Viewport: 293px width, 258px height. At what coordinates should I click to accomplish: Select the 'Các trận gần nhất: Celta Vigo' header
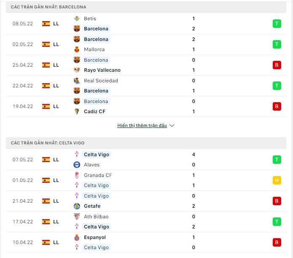click(146, 143)
